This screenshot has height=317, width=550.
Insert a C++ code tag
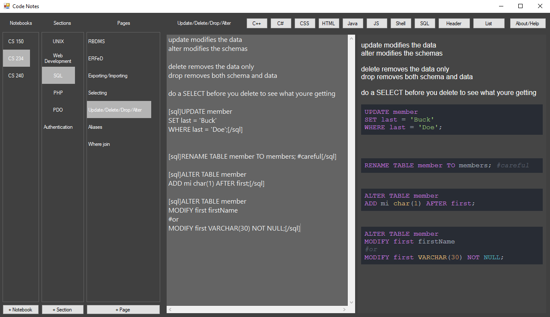point(257,24)
